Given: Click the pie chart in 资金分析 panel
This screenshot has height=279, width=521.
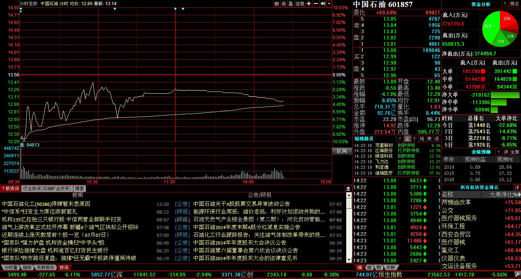Looking at the screenshot, I should pos(500,29).
